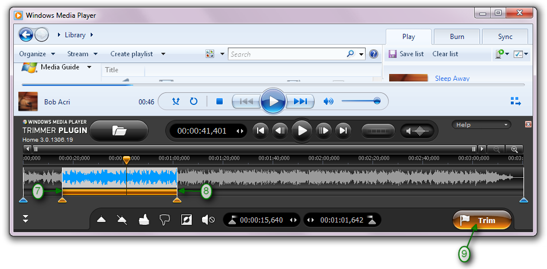Switch to Now Playing view
This screenshot has width=547, height=269.
point(515,102)
